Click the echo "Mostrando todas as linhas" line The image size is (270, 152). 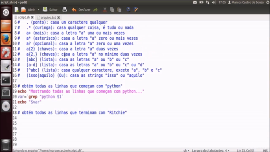[x=81, y=91]
